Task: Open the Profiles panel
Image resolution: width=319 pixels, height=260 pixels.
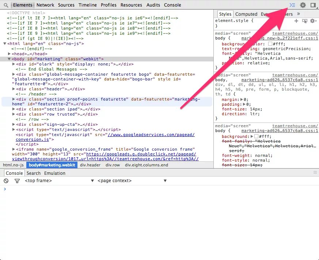Action: [x=109, y=5]
